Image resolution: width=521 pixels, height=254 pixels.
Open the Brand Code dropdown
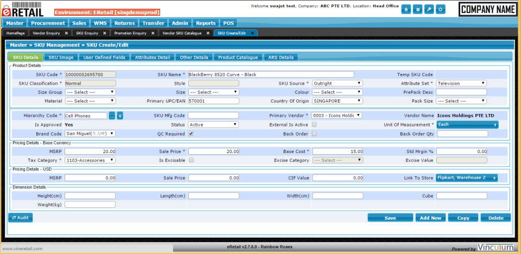click(90, 134)
